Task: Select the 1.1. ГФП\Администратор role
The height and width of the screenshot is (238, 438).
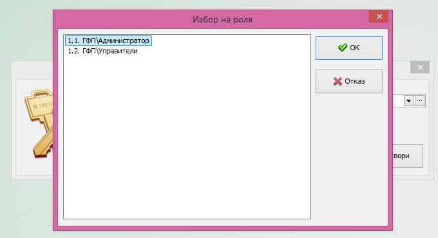Action: 108,41
